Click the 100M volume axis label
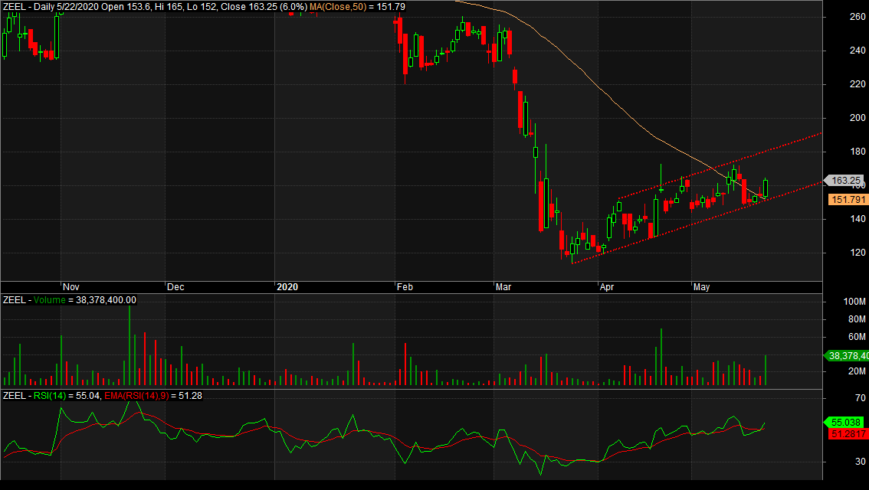869x490 pixels. coord(854,302)
